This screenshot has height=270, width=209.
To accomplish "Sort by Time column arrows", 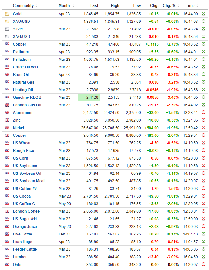I will point(197,6).
